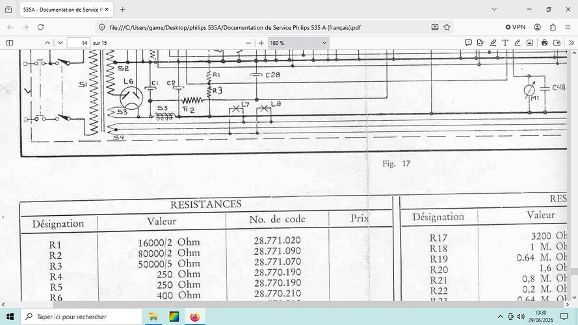Select the highlight annotation tool
The height and width of the screenshot is (325, 578).
pos(493,43)
